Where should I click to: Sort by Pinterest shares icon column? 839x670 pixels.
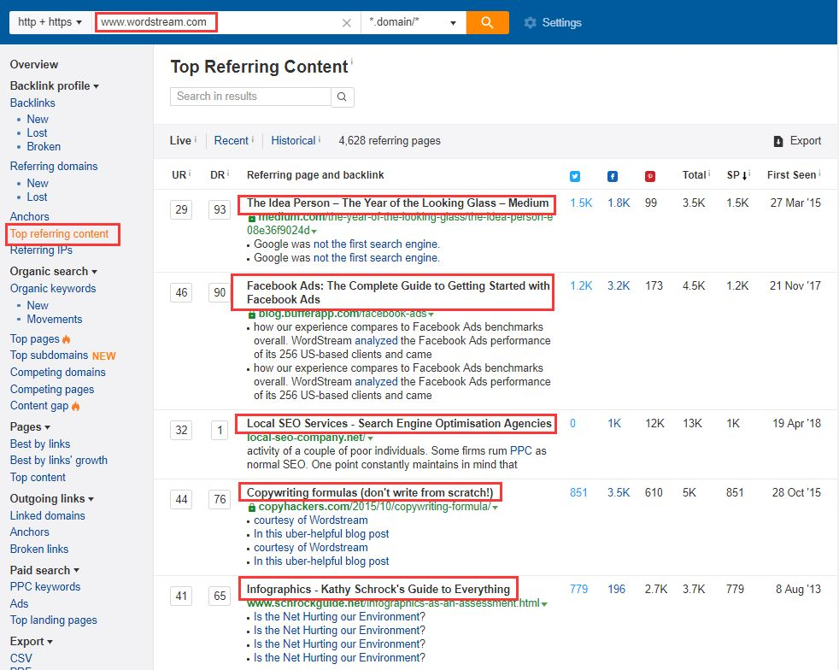point(650,176)
